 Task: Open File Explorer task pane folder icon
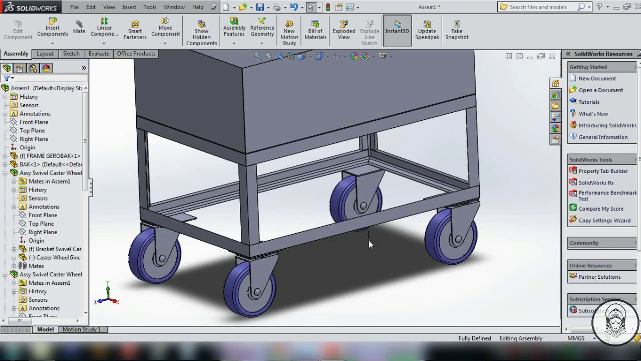click(555, 106)
